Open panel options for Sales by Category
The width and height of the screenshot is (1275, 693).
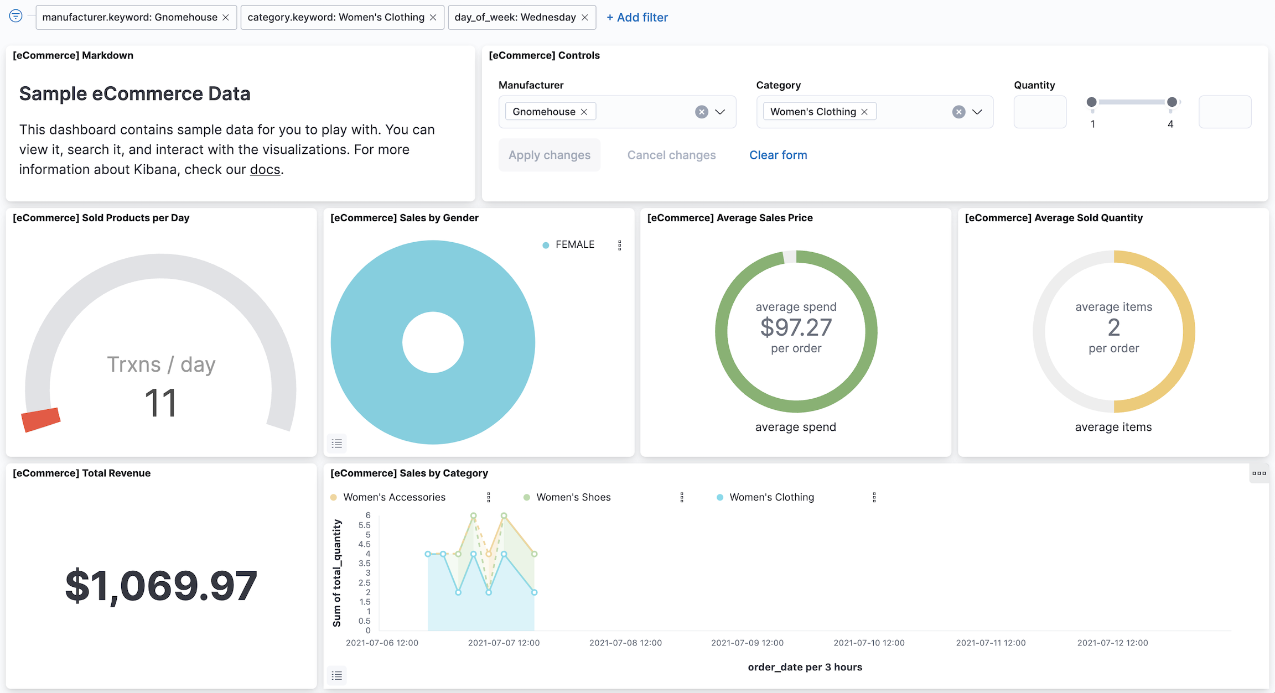(1259, 473)
